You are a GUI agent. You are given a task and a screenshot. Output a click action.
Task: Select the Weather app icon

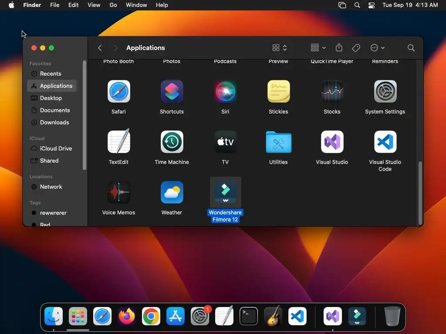[x=172, y=192]
